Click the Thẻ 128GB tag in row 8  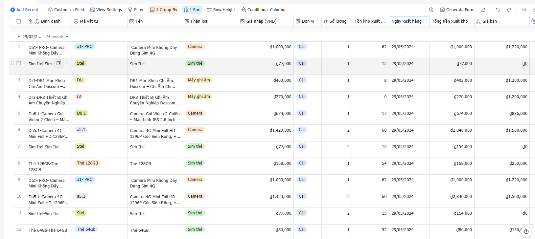pyautogui.click(x=87, y=163)
